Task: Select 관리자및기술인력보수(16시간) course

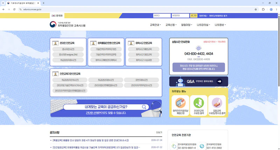Action: 70,85
